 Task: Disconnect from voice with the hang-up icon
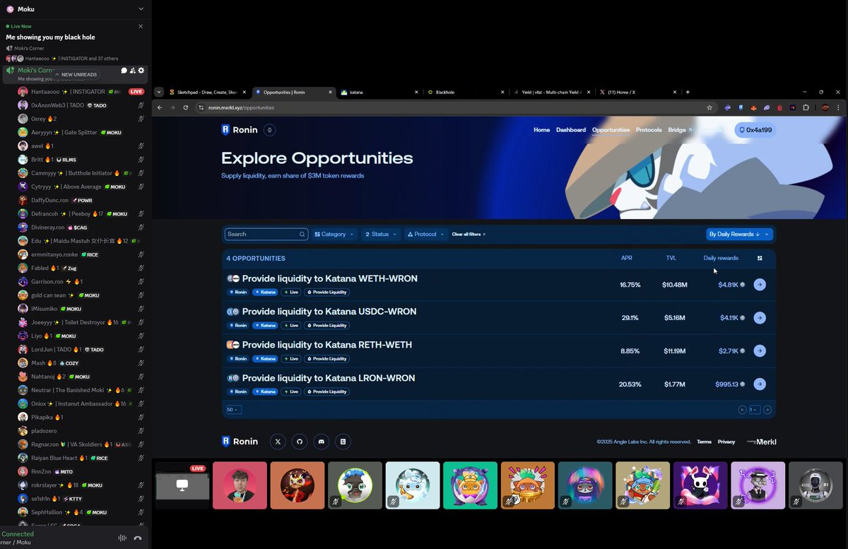click(138, 538)
